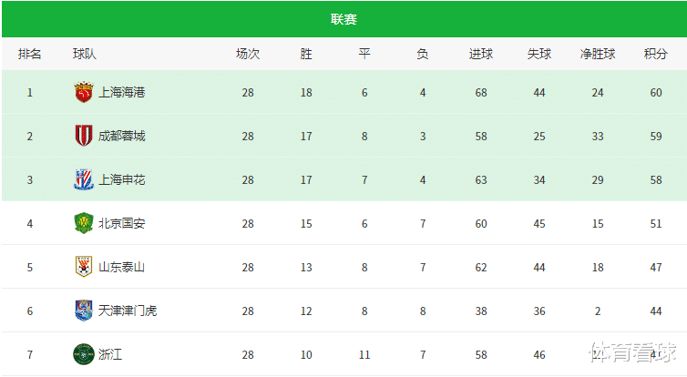Click the Zhejiang (浙江) team logo

click(84, 354)
